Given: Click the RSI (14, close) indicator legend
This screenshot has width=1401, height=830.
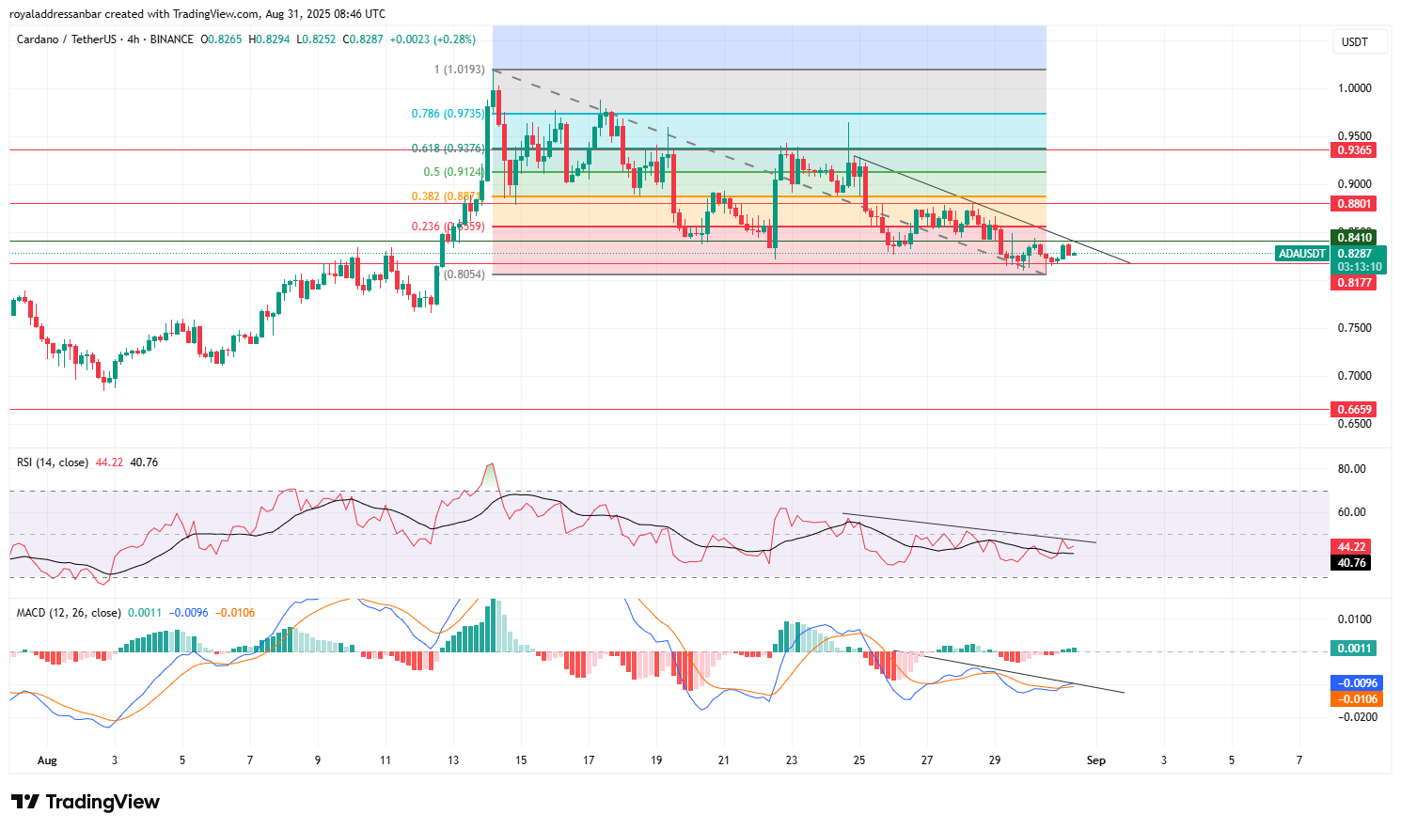Looking at the screenshot, I should [x=53, y=462].
